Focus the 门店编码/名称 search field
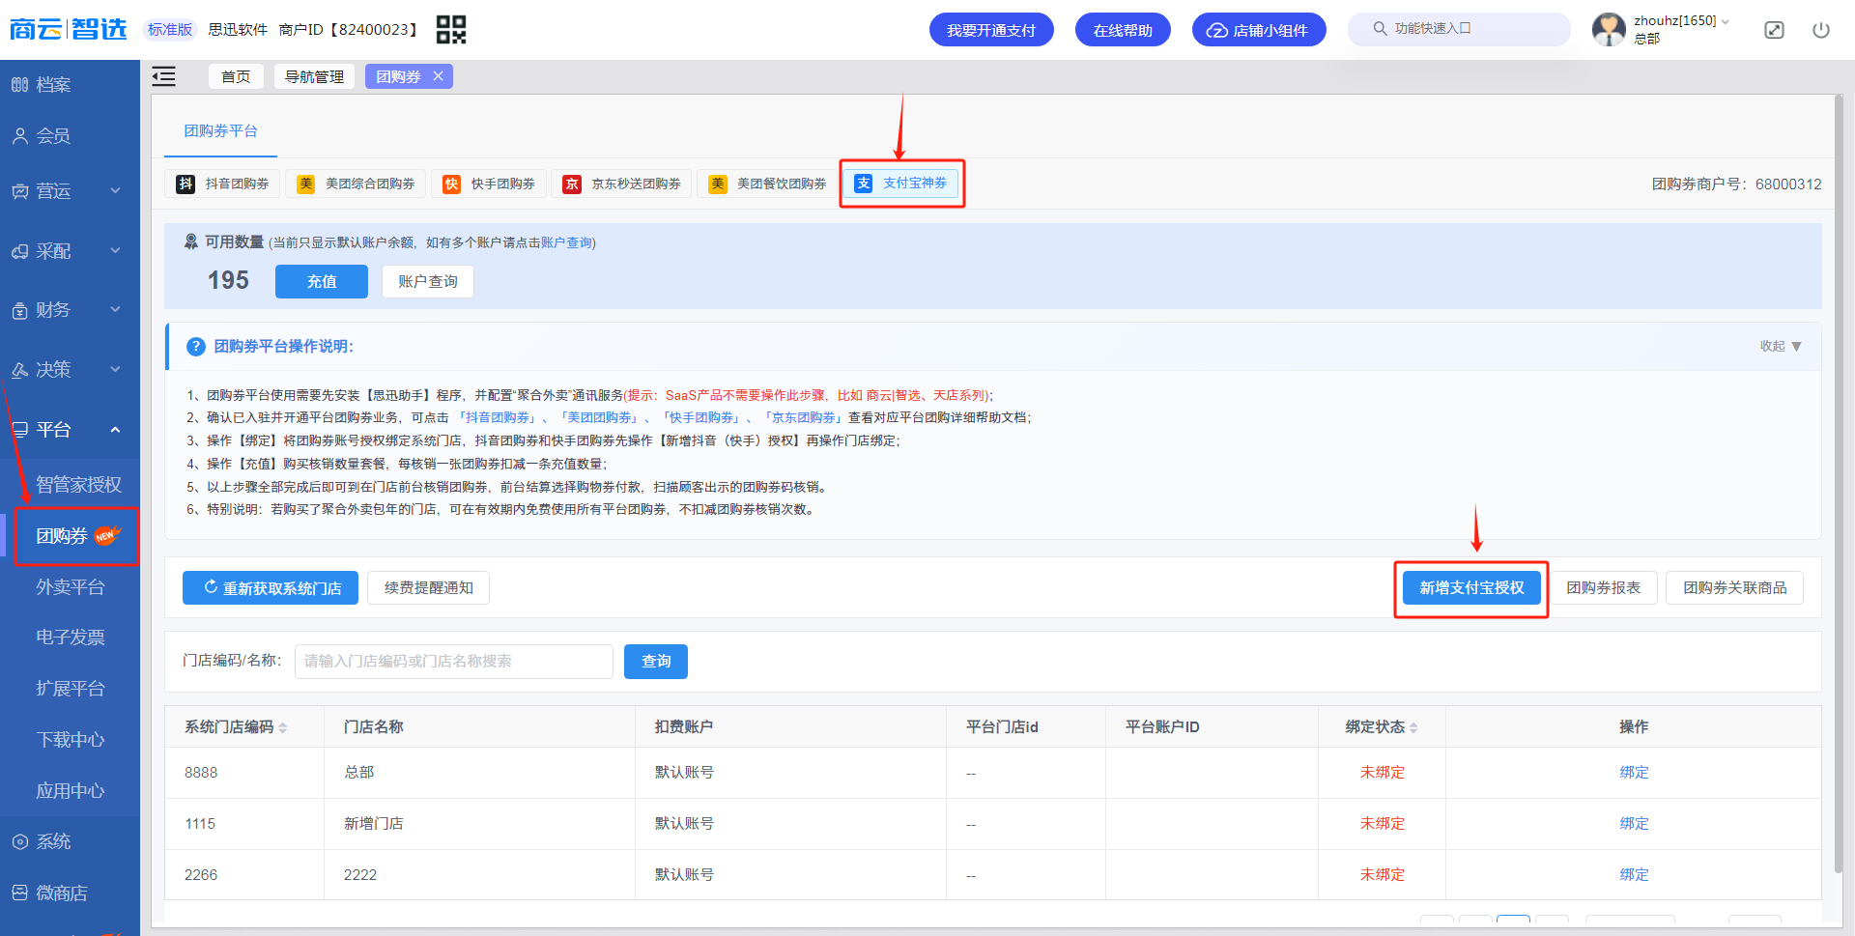 pos(454,662)
